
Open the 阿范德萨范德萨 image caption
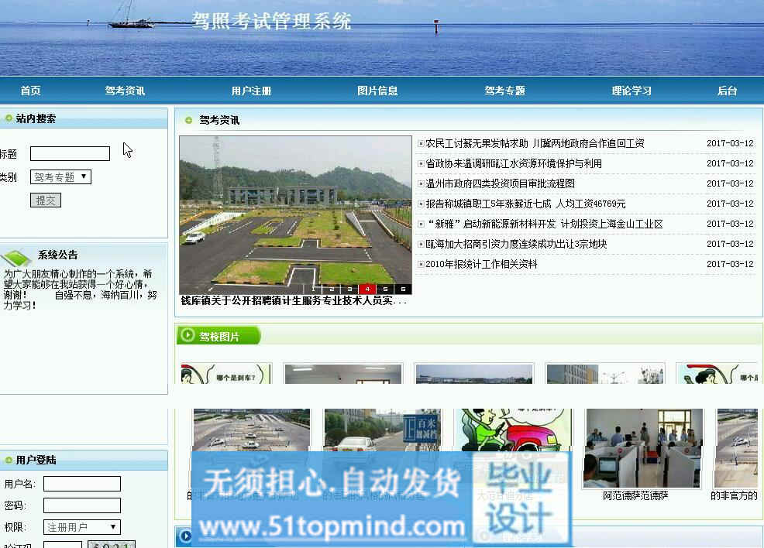[635, 495]
